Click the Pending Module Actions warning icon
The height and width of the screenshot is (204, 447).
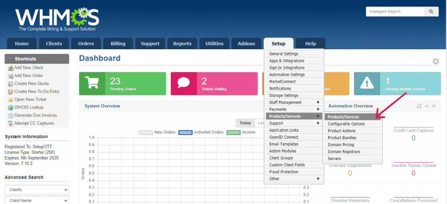pyautogui.click(x=367, y=84)
